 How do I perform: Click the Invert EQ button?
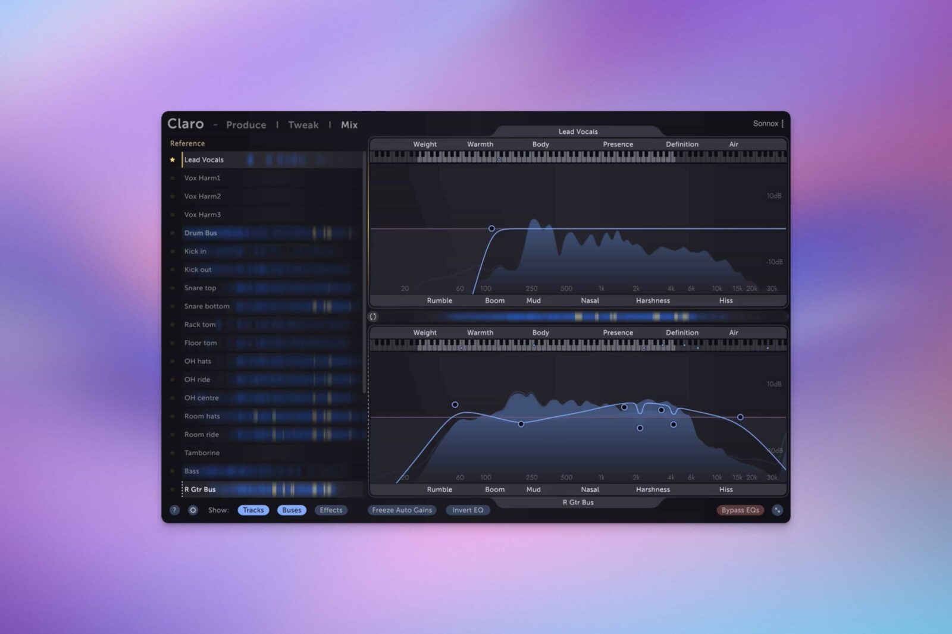pos(468,510)
